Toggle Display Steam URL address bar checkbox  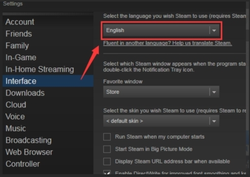click(107, 162)
